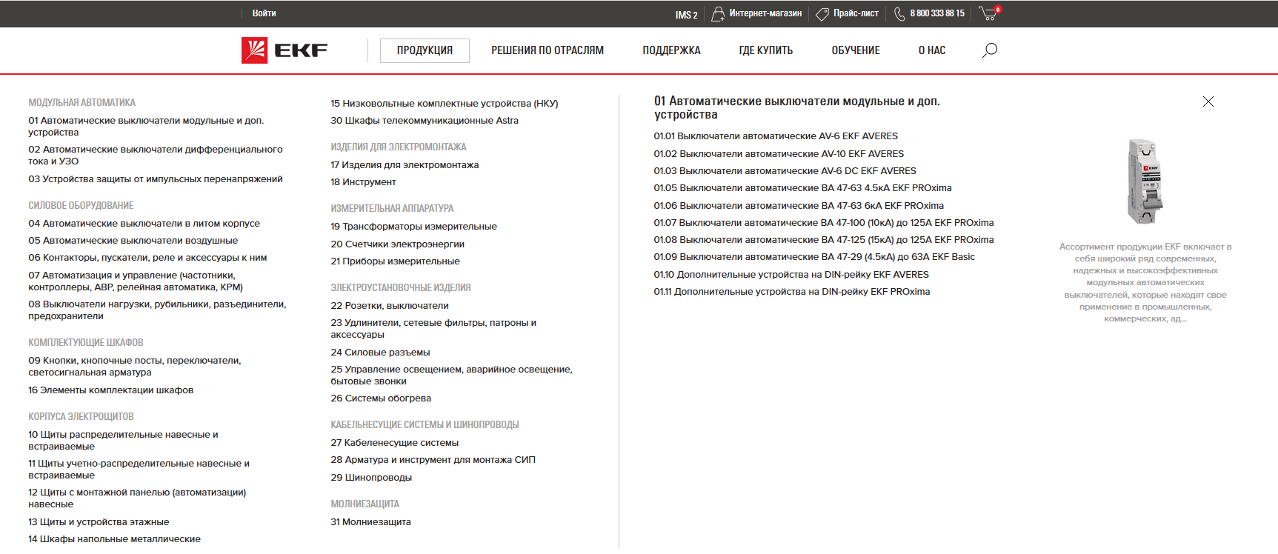Open Интернет-магазин link
Screen dimensions: 1278x554
click(x=765, y=13)
